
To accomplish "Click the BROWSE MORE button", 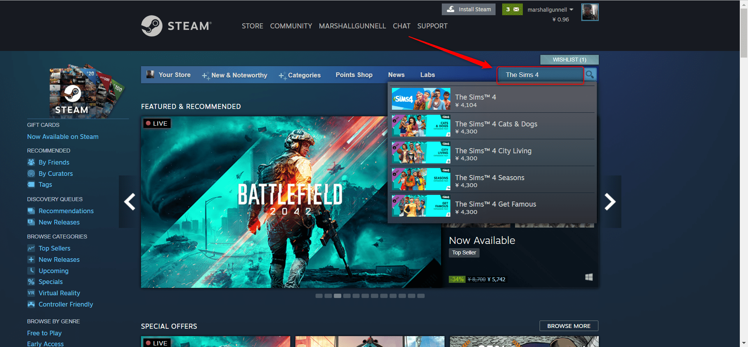I will click(568, 326).
